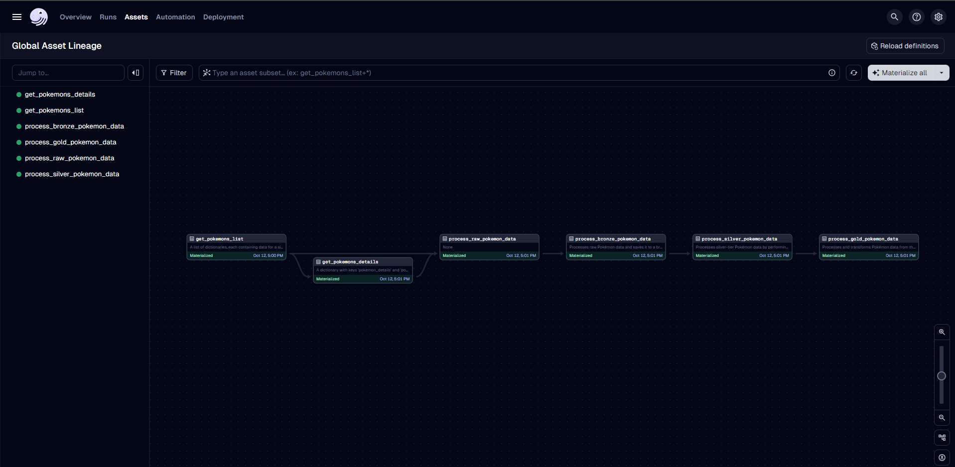Viewport: 955px width, 467px height.
Task: Open the help question mark icon
Action: coord(916,17)
